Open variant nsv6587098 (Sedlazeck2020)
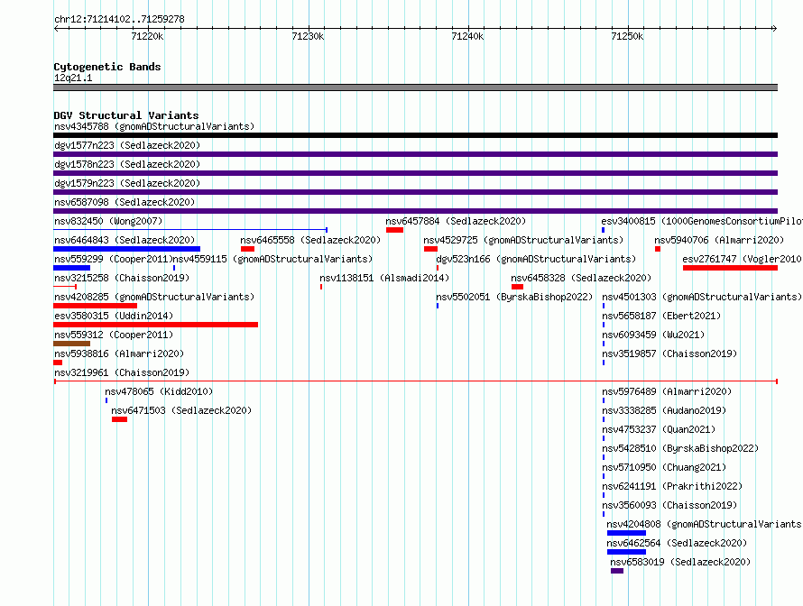The image size is (803, 606). [x=125, y=202]
